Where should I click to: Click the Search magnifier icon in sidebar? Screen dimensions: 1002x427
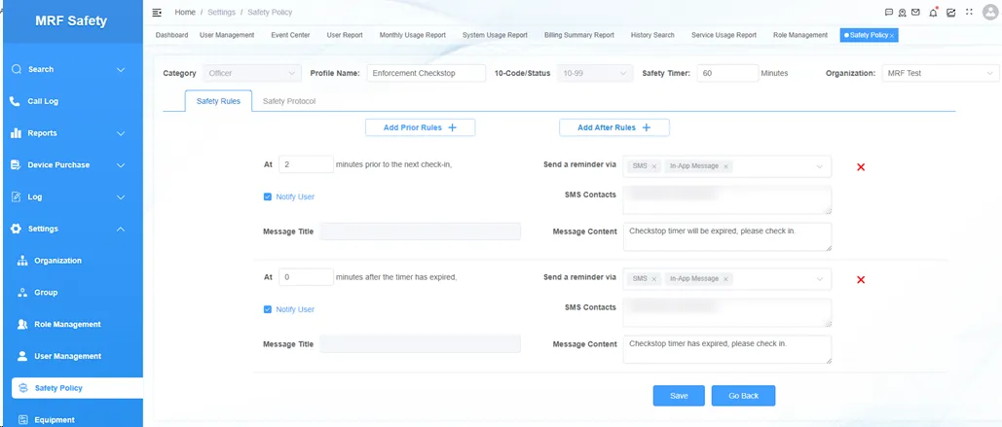tap(17, 69)
